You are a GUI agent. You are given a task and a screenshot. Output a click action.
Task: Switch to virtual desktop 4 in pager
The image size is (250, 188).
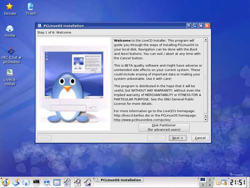[210, 185]
